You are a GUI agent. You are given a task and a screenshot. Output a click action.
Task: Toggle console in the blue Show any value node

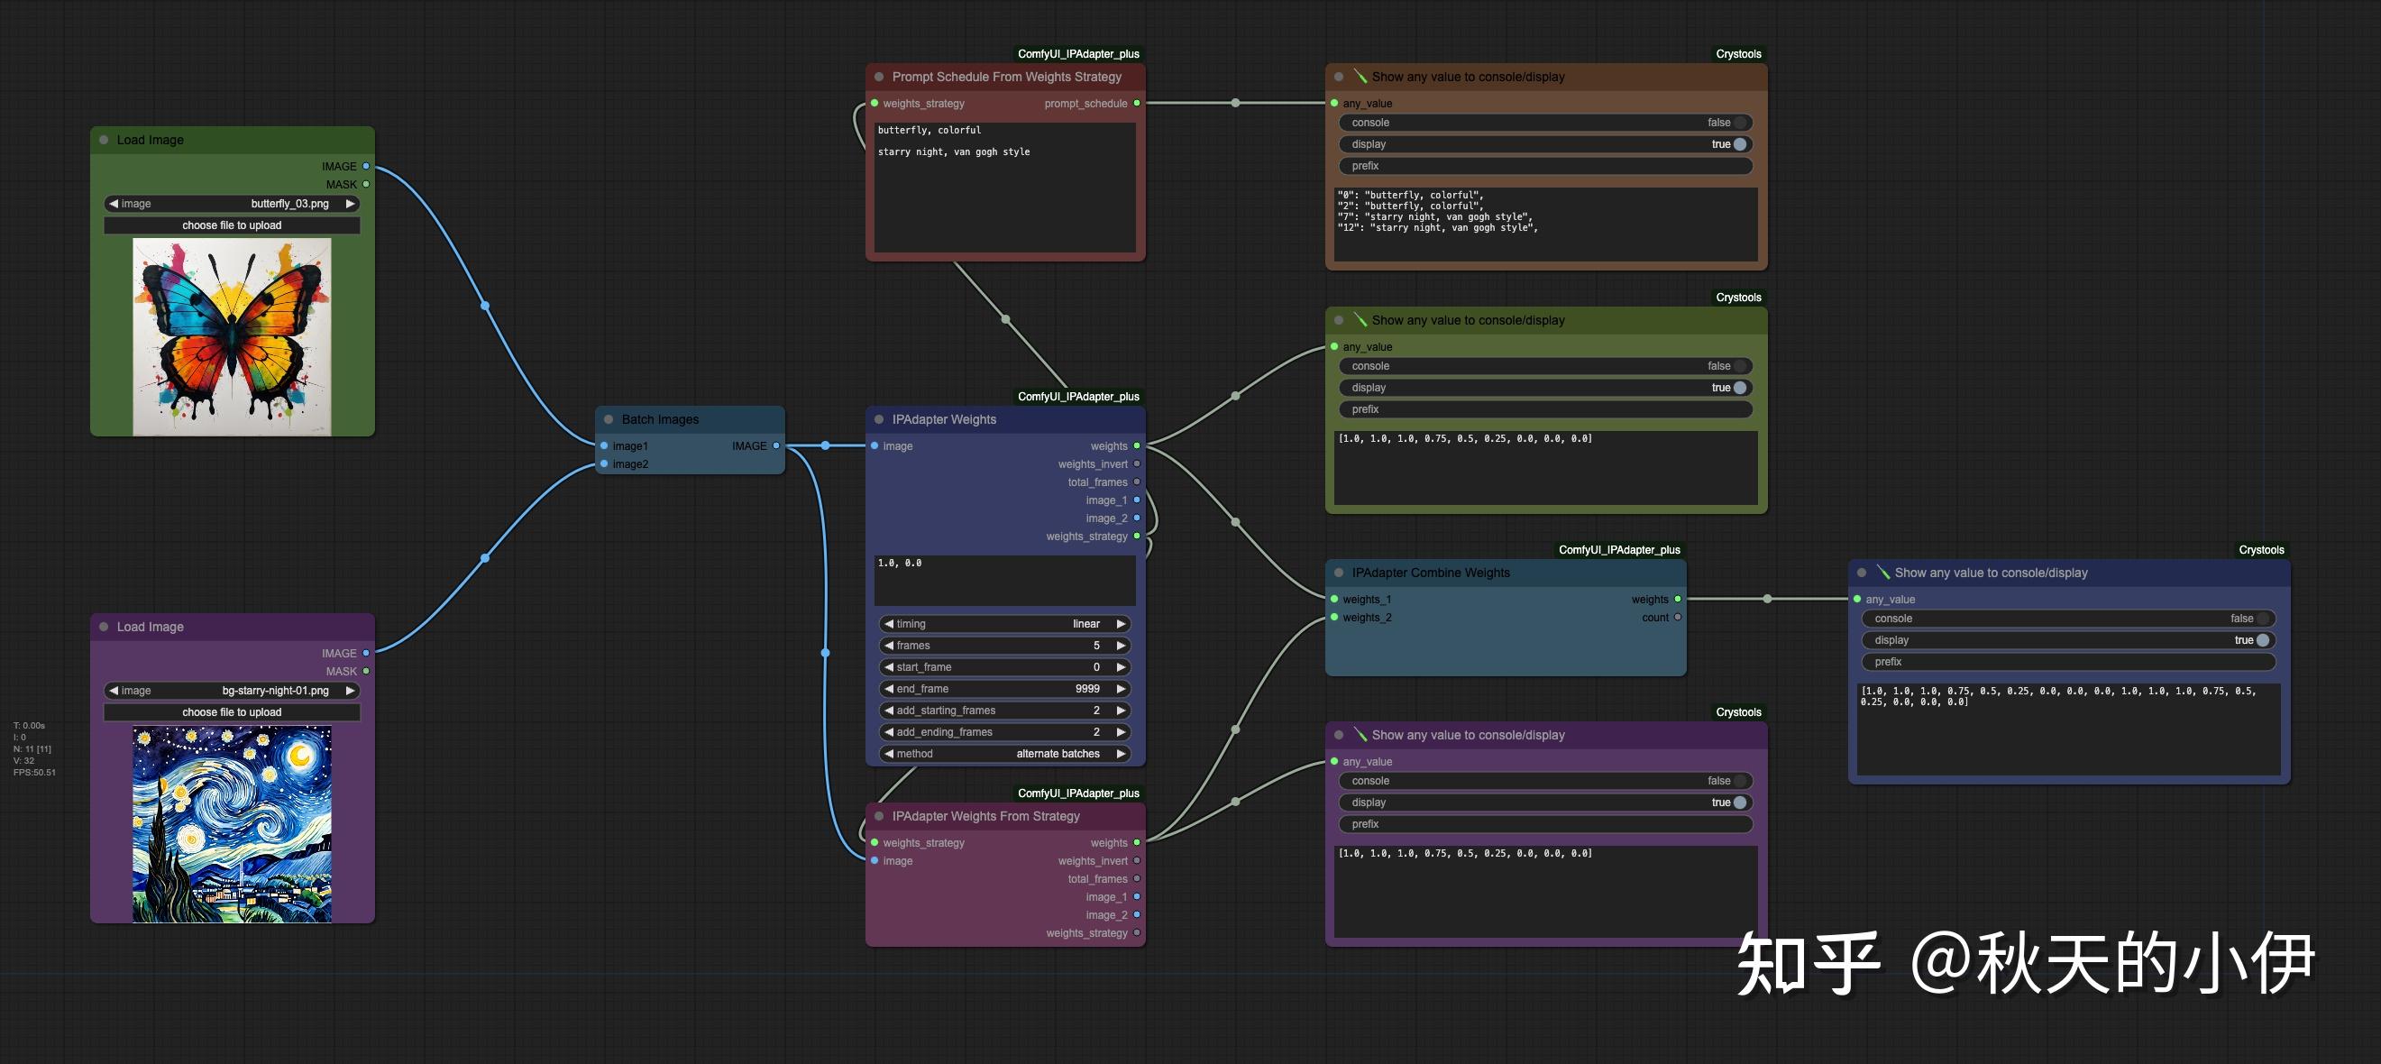(x=2068, y=619)
